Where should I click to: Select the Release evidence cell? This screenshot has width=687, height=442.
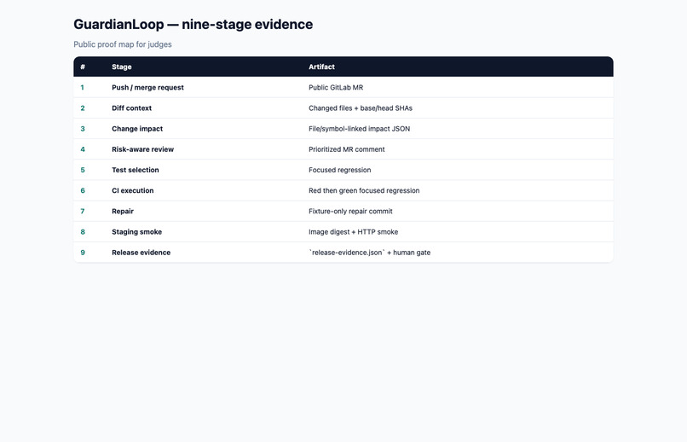[x=141, y=252]
